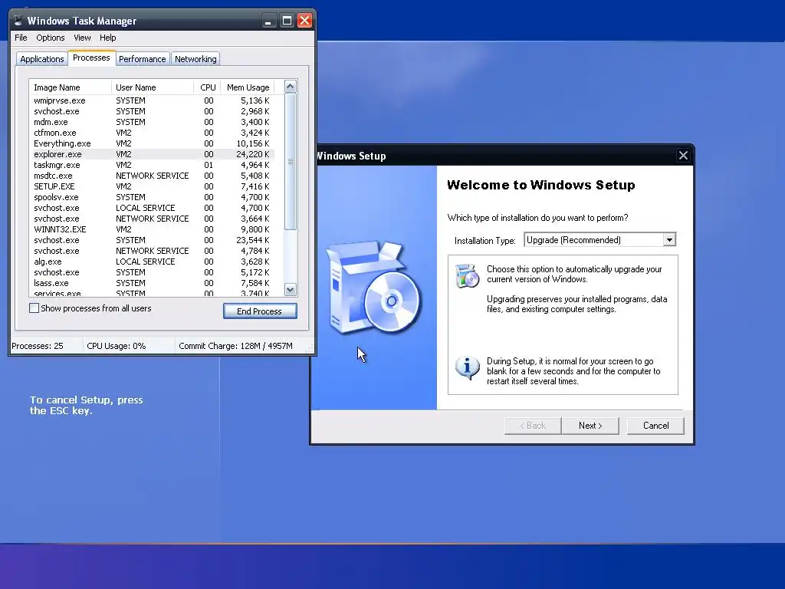Select svchost.exe row with 2,968 K memory

pos(152,111)
